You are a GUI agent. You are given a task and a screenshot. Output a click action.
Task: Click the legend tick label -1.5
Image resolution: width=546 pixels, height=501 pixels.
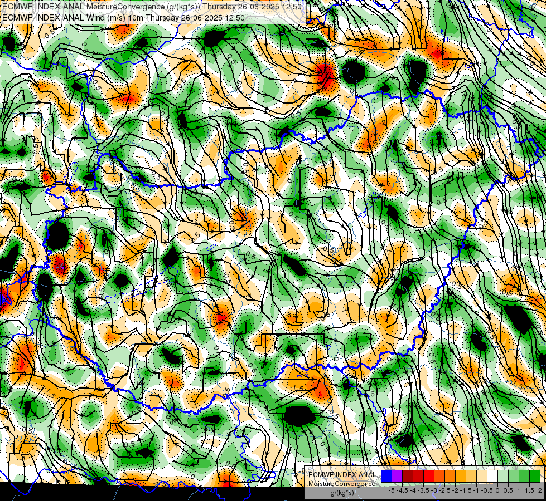tap(466, 490)
